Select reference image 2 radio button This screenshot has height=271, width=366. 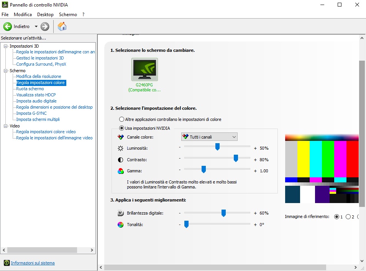pyautogui.click(x=348, y=217)
